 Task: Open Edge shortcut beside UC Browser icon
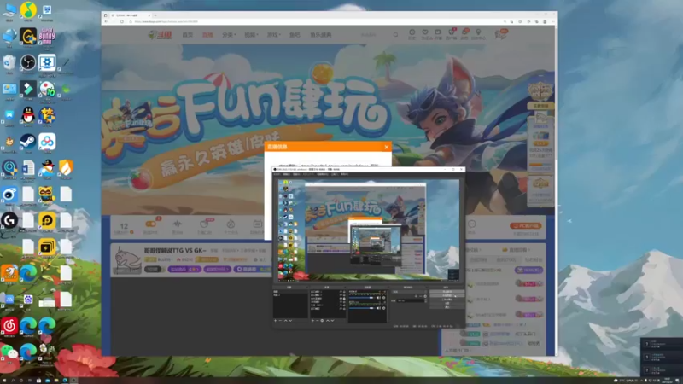pos(28,272)
